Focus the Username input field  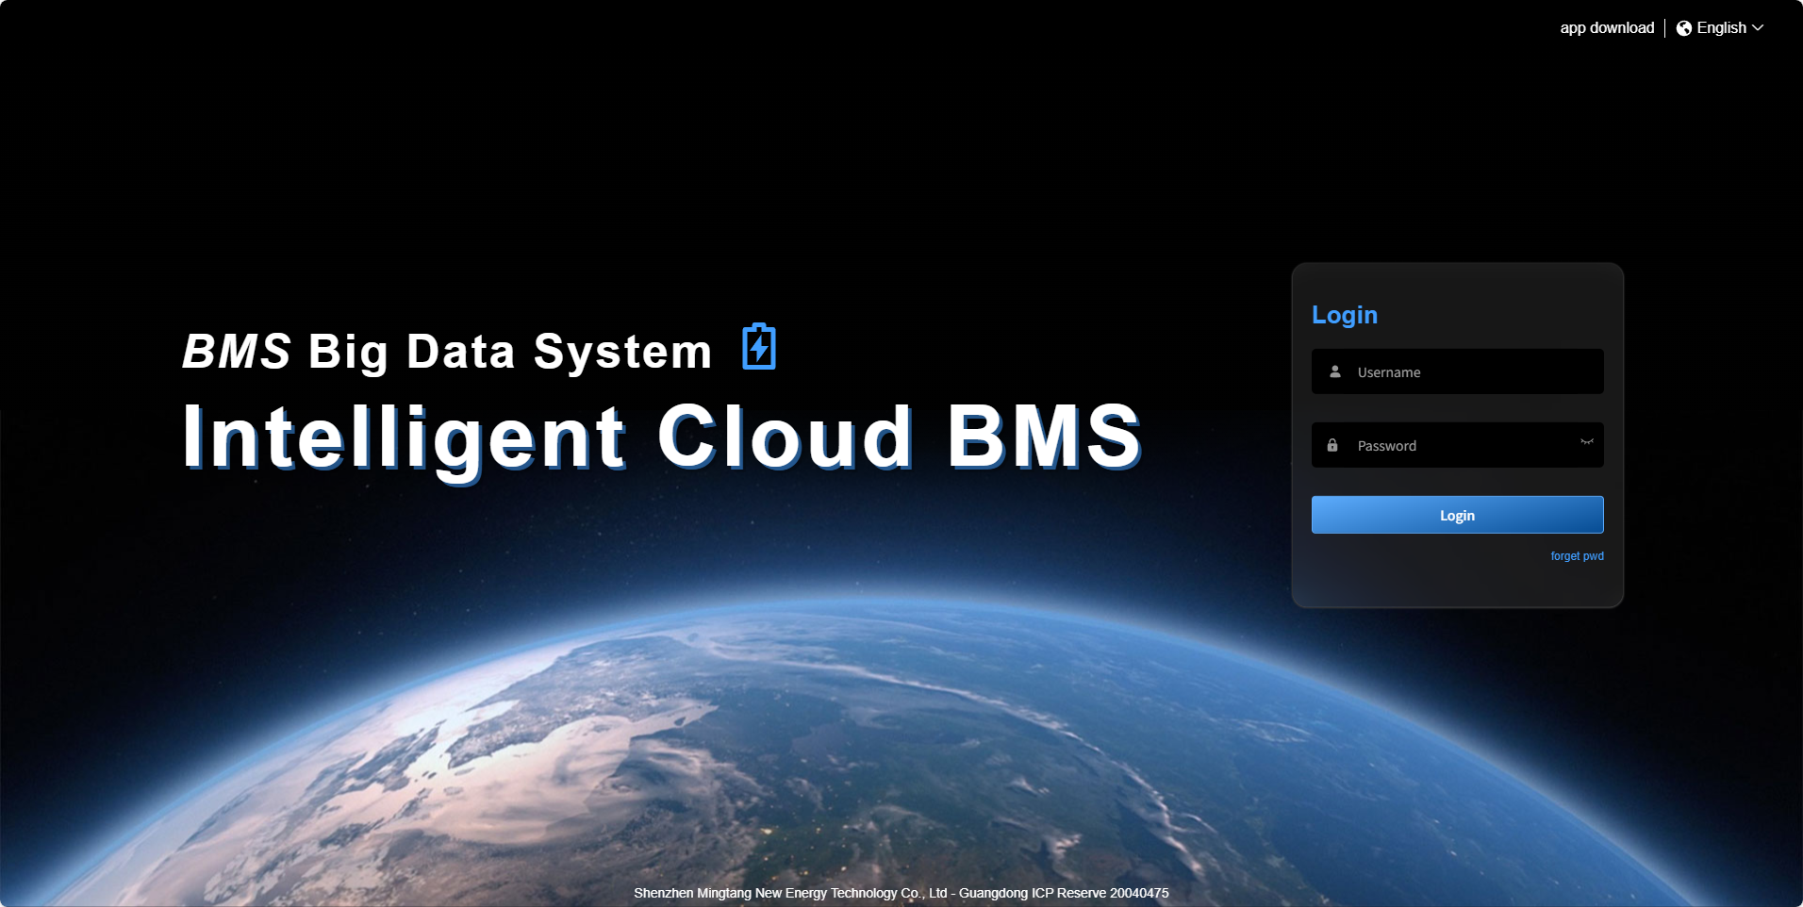click(1457, 371)
